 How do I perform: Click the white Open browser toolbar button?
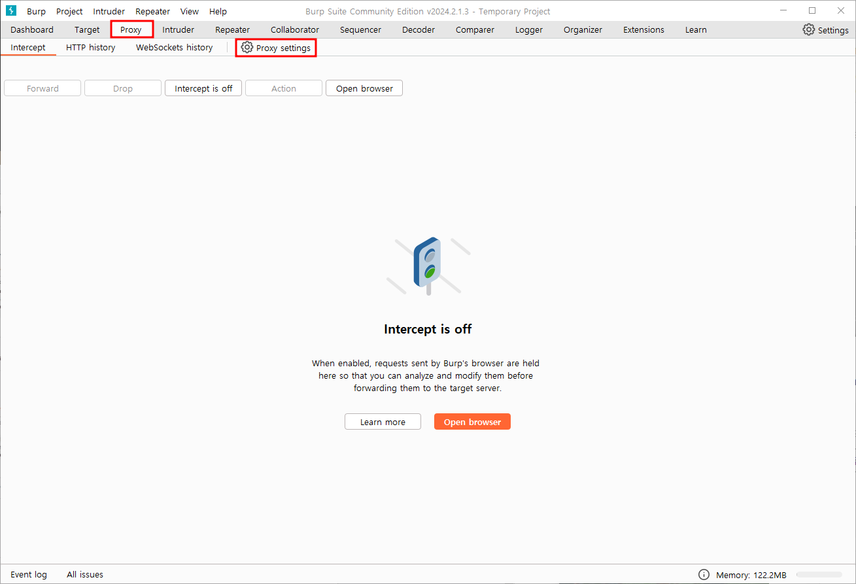point(364,88)
